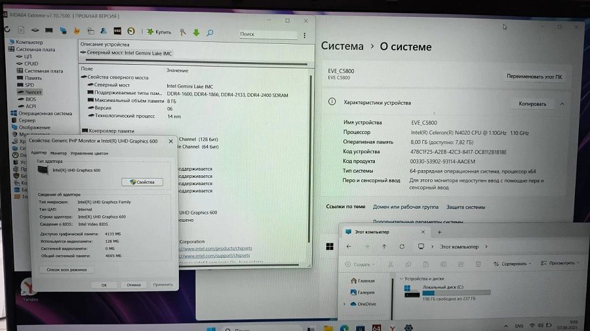The width and height of the screenshot is (590, 331).
Task: Click the Wi-Fi icon in system tray
Action: pyautogui.click(x=532, y=326)
